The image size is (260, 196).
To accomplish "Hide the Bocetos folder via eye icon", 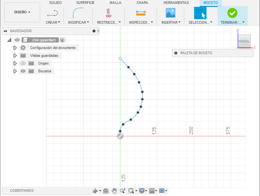I will [23, 71].
